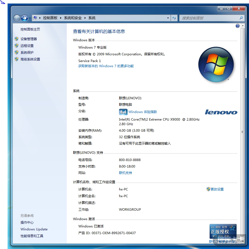
Task: Open the Windows 体验指数 link
Action: coord(143,112)
